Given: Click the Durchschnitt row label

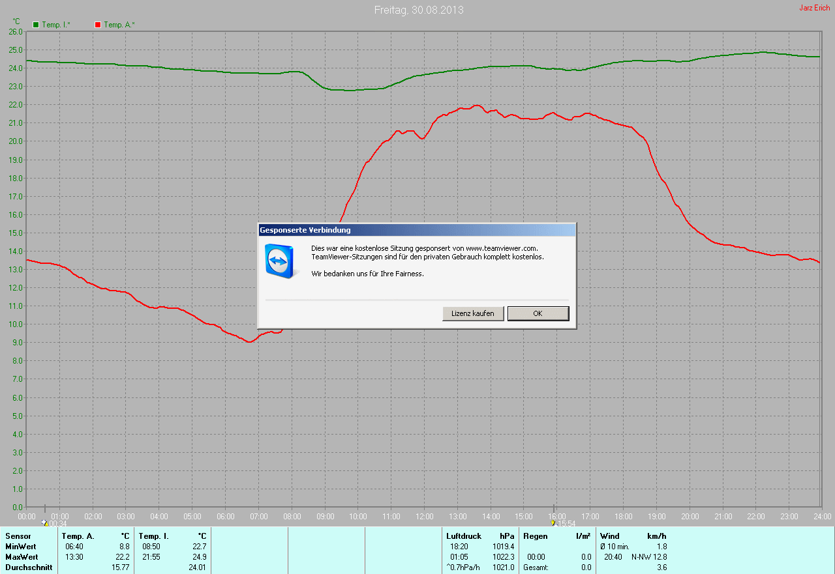Looking at the screenshot, I should tap(28, 567).
